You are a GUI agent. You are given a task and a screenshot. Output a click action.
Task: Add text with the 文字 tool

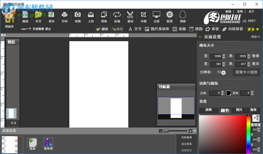pos(135,29)
